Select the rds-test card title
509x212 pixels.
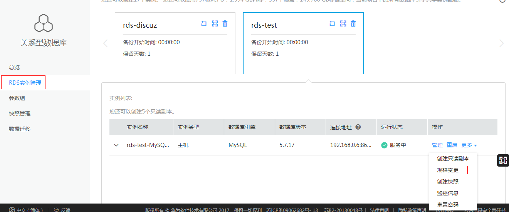pos(264,25)
